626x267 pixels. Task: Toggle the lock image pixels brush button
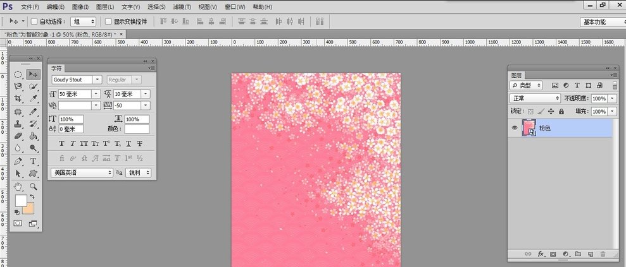[x=541, y=112]
